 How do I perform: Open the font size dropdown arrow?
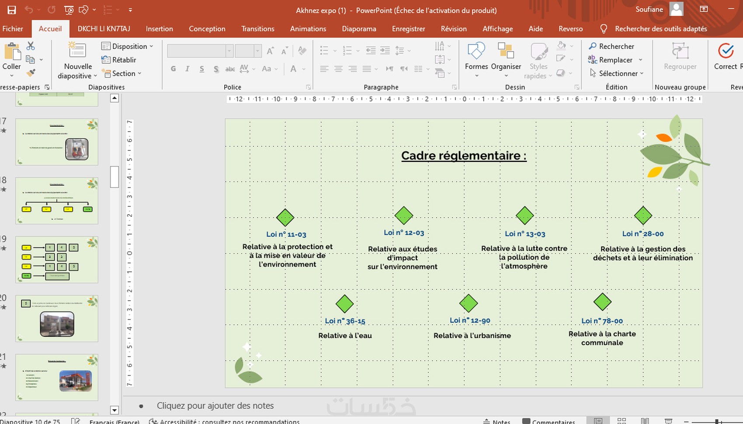point(257,51)
